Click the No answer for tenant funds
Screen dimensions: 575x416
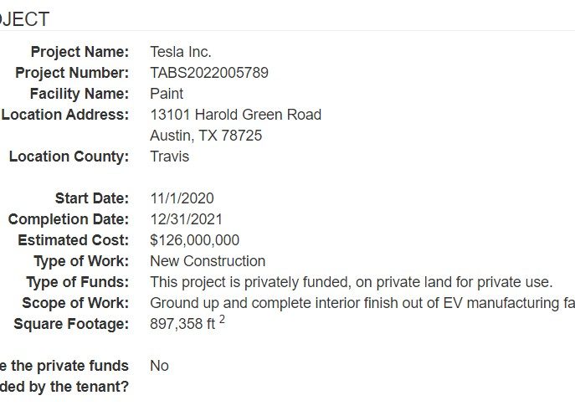(159, 366)
